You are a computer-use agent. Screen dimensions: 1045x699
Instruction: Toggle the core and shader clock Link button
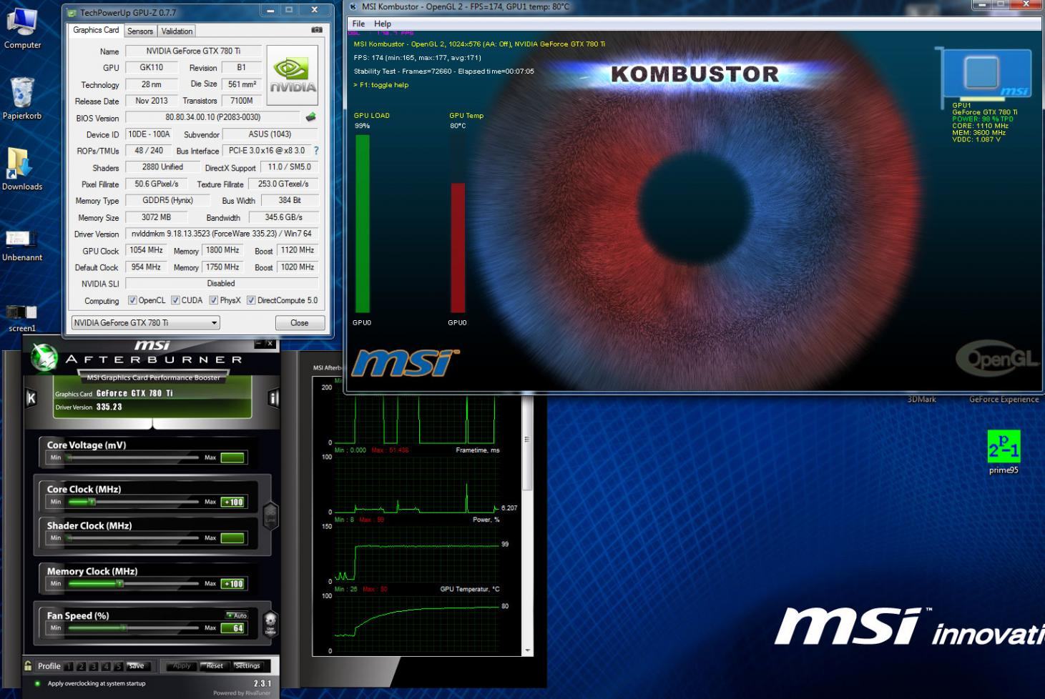tap(270, 515)
